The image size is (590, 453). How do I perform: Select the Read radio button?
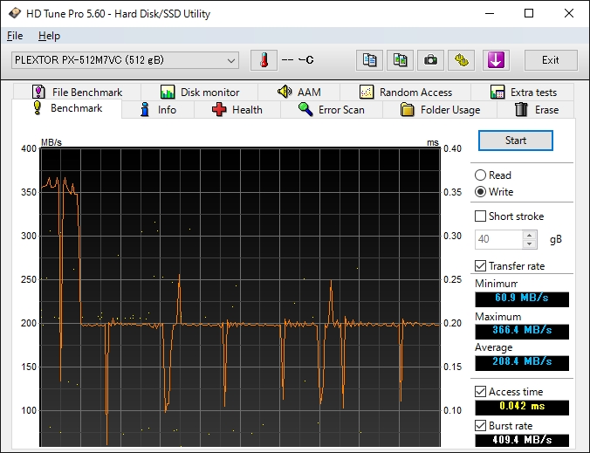481,175
